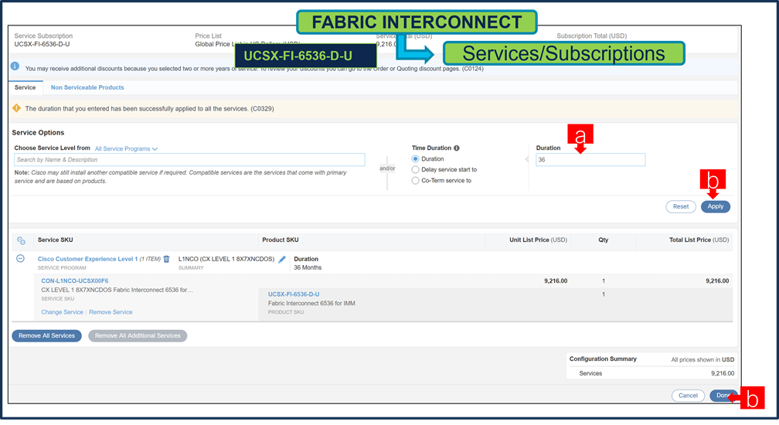Click the Change Service link

tap(62, 312)
